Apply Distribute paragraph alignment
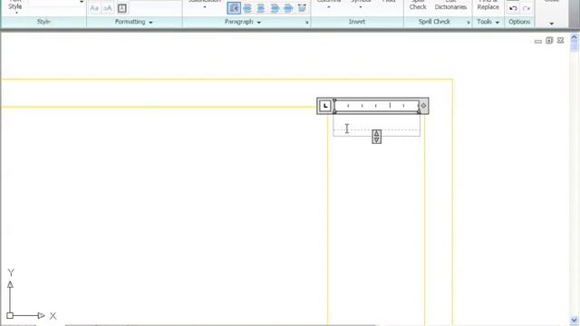The height and width of the screenshot is (326, 580). click(x=302, y=8)
